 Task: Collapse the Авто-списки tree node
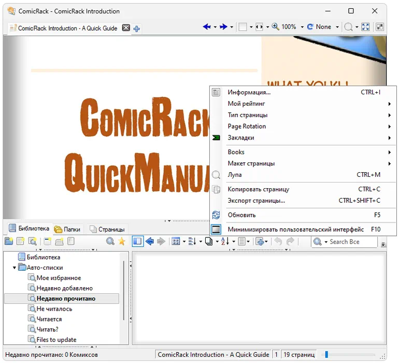(x=15, y=268)
